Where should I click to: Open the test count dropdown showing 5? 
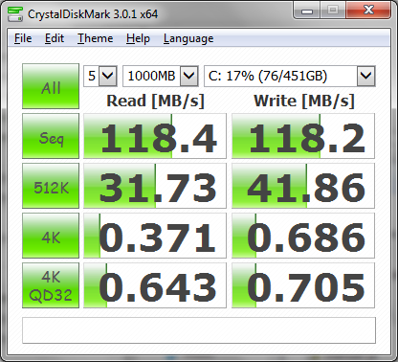click(x=100, y=76)
